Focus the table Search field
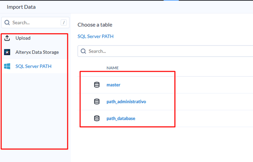 tap(165, 51)
